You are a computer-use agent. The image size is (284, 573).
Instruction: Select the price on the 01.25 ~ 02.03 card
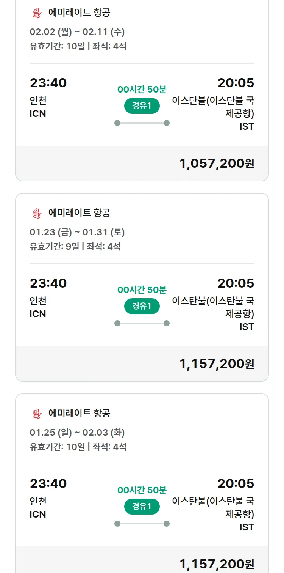coord(217,564)
